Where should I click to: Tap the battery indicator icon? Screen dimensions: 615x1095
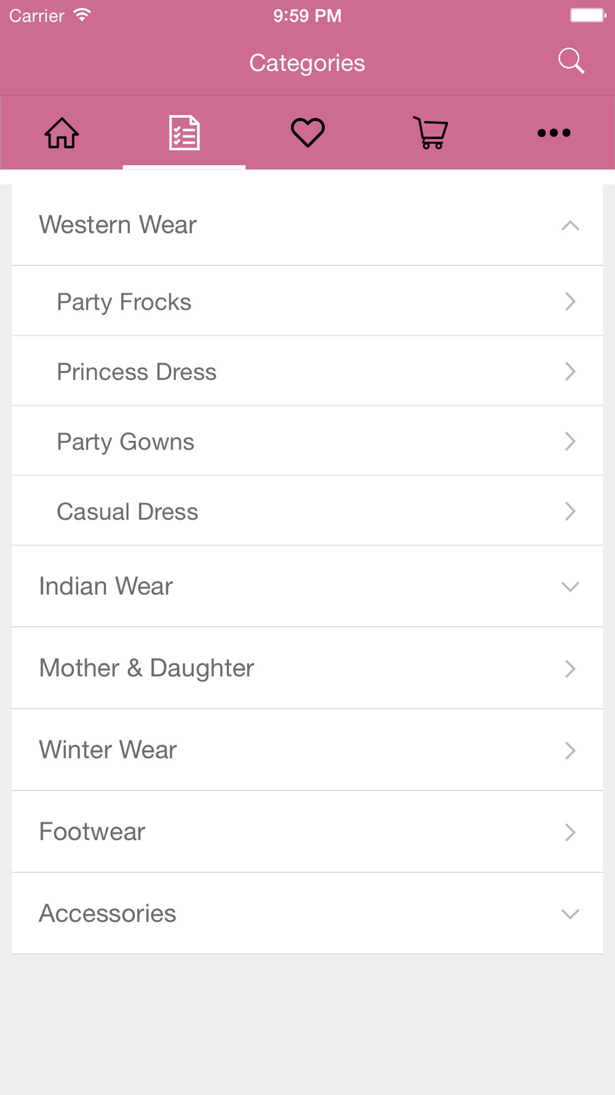click(588, 15)
